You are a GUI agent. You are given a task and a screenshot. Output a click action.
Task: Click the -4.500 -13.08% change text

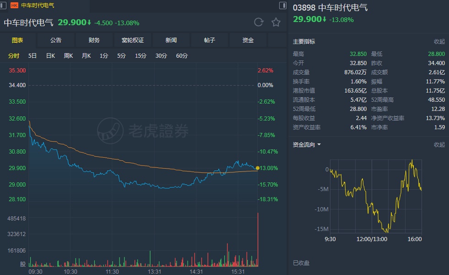(x=117, y=23)
